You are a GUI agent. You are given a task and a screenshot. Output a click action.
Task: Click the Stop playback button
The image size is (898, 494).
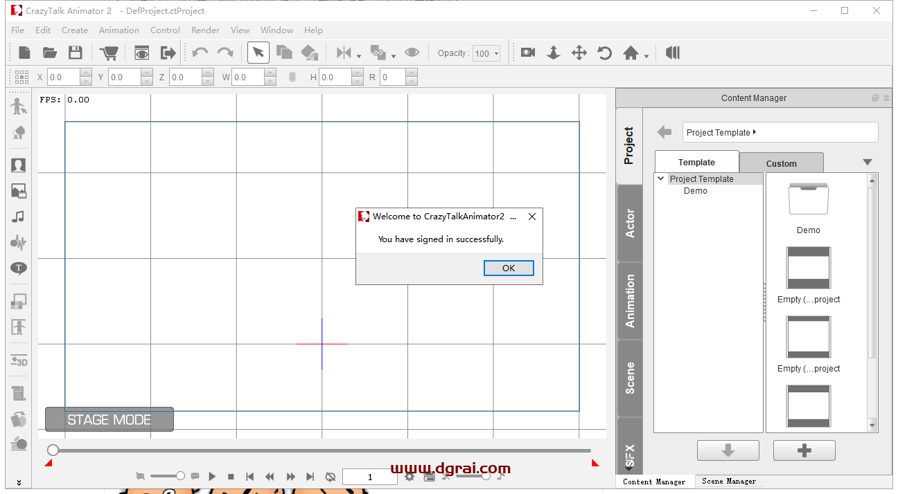(x=231, y=477)
